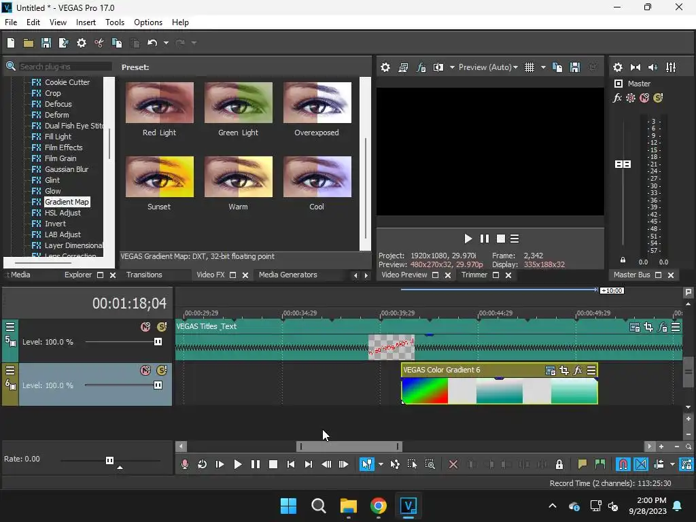Click the Record microphone button
This screenshot has height=522, width=696.
(185, 464)
